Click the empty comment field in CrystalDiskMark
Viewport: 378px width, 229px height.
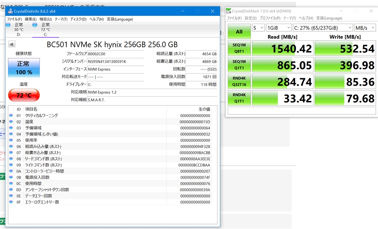302,110
